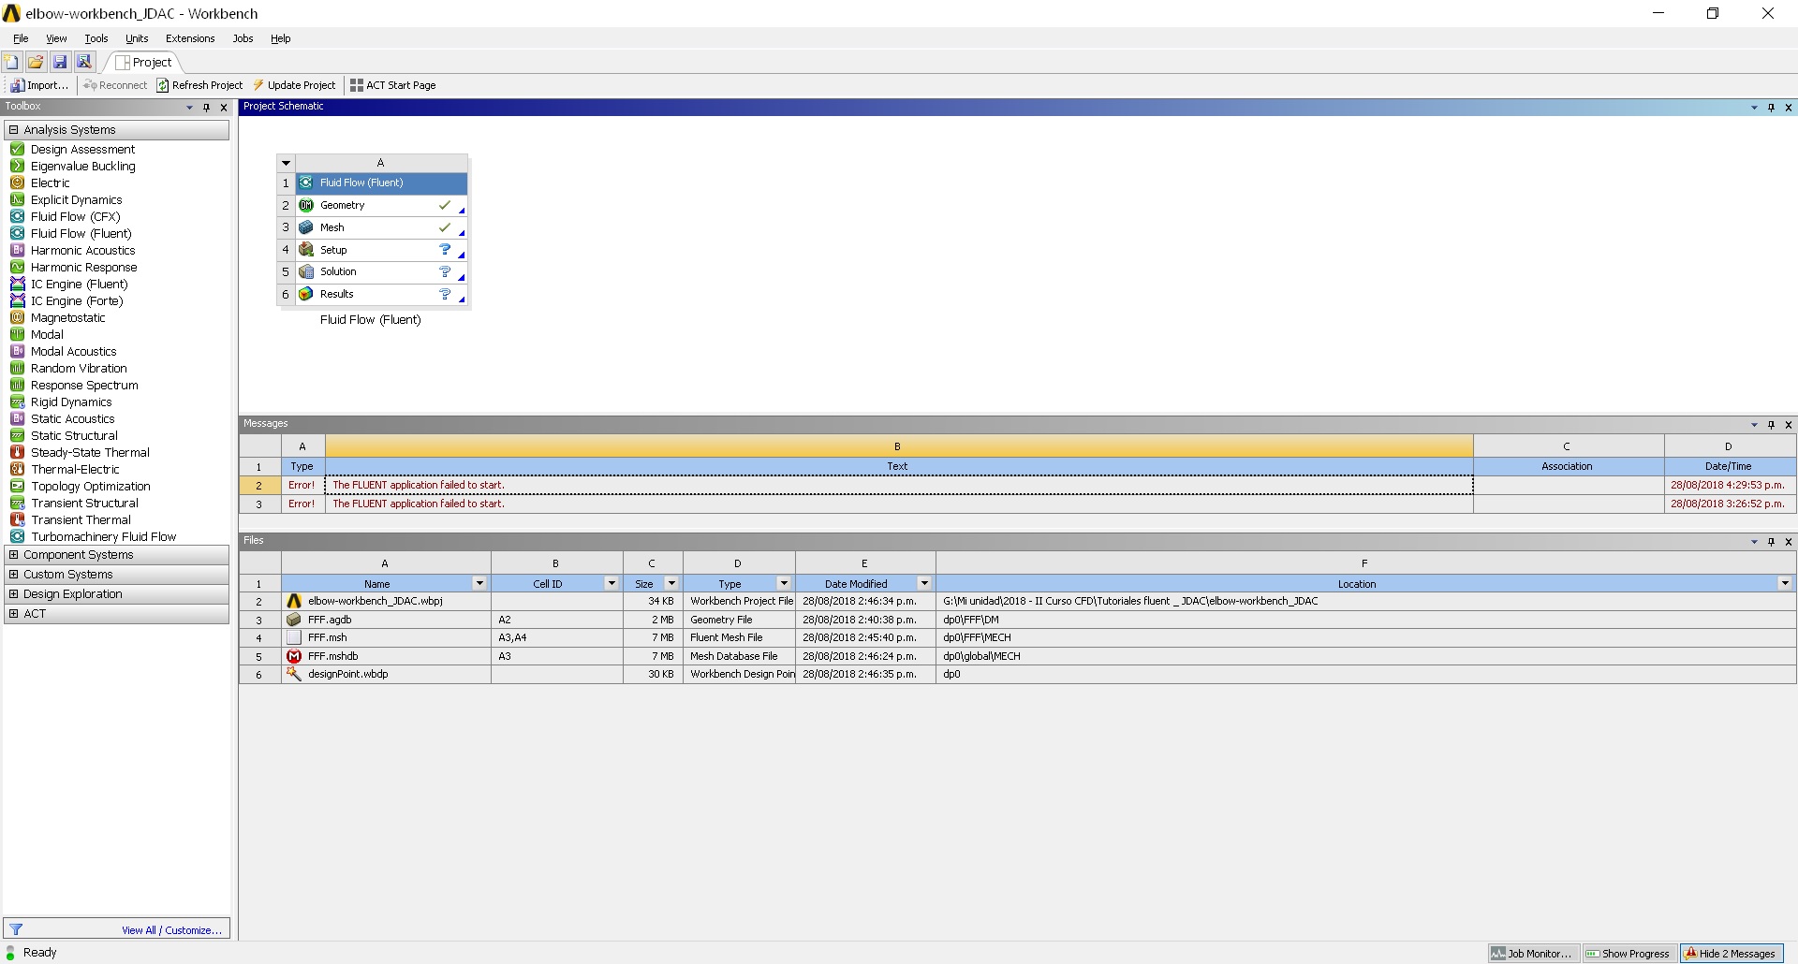This screenshot has height=964, width=1798.
Task: Click the Import button
Action: pos(39,85)
